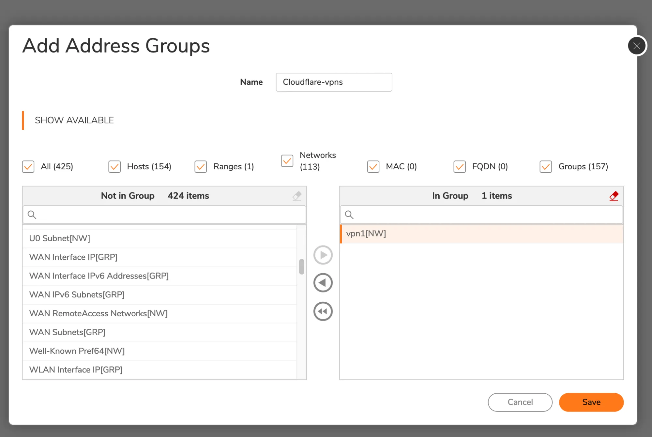The image size is (652, 437).
Task: Click the Cancel button
Action: click(520, 402)
